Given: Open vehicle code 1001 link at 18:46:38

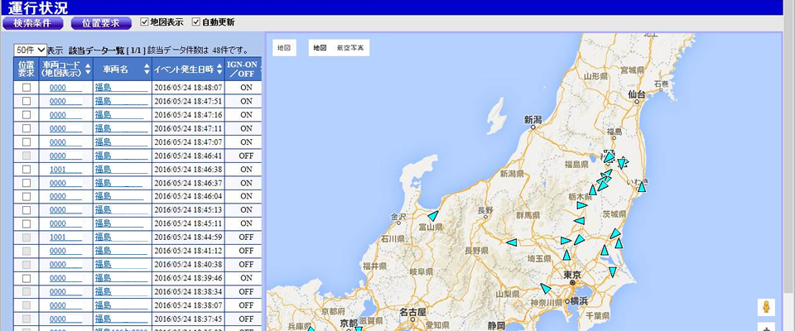Looking at the screenshot, I should coord(57,169).
